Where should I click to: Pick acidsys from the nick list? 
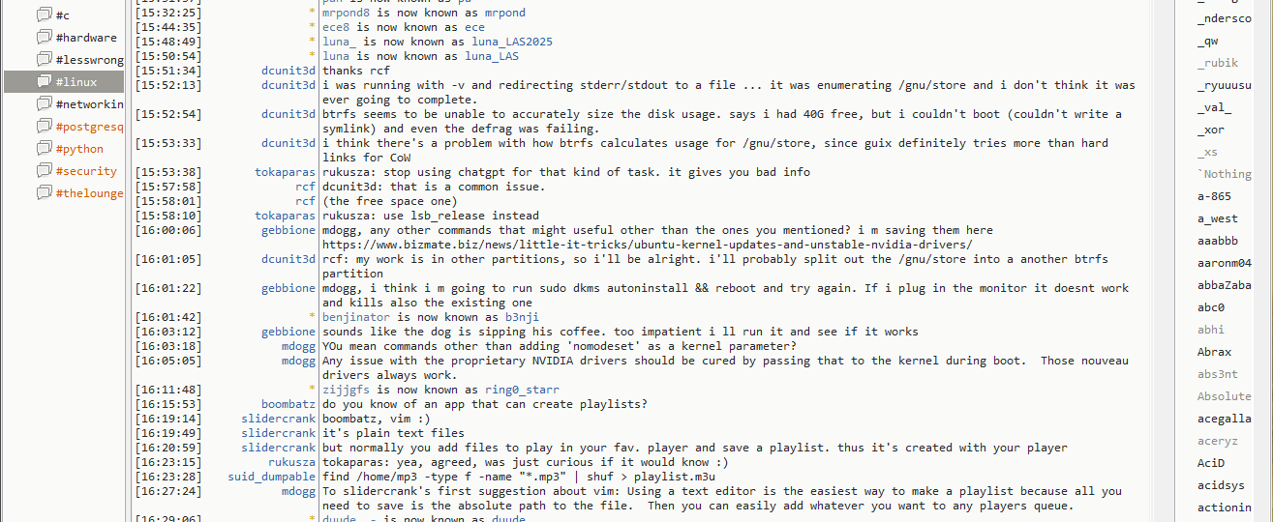pos(1221,485)
